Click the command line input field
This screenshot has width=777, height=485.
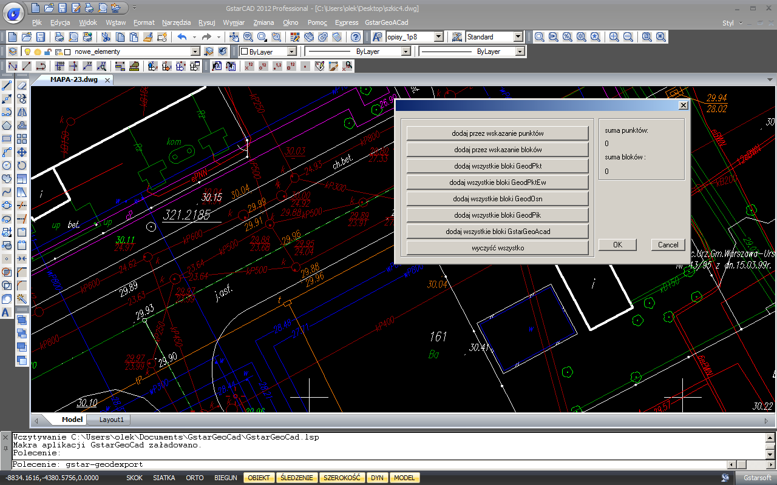pos(369,464)
